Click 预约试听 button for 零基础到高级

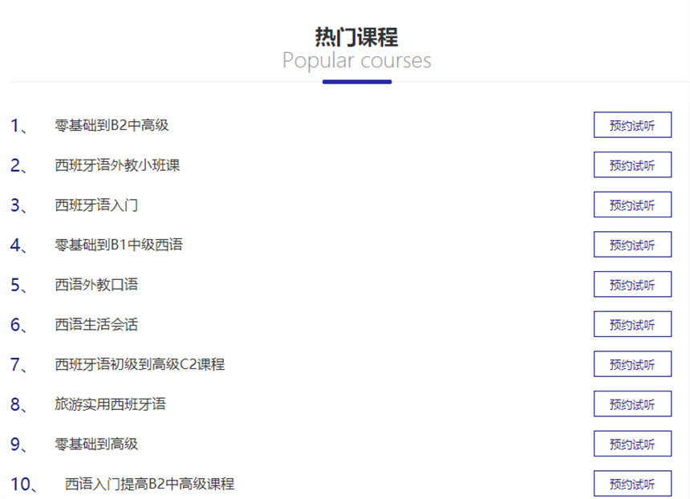(x=631, y=444)
